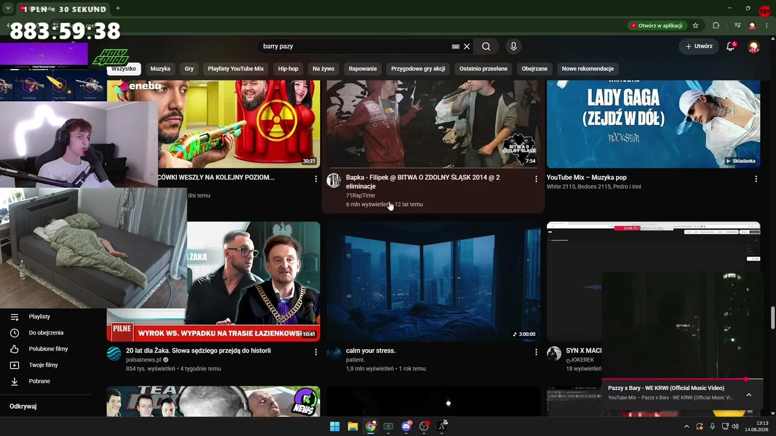776x436 pixels.
Task: Open the YouTube notifications bell
Action: (x=731, y=46)
